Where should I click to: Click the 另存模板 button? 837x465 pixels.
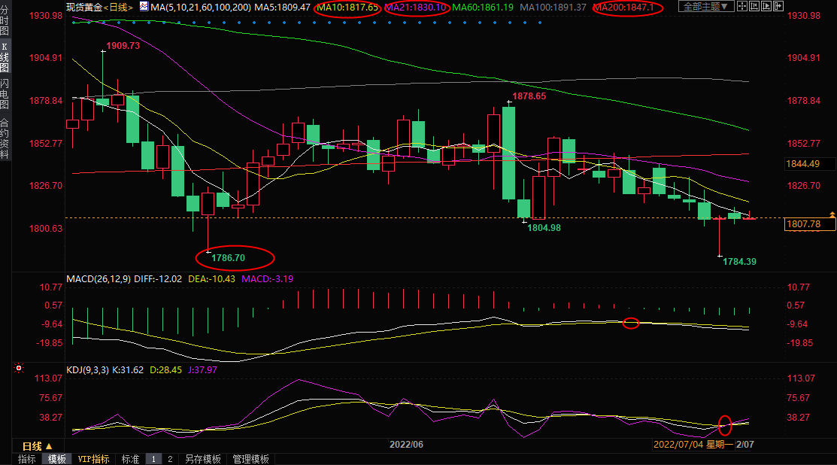click(203, 459)
